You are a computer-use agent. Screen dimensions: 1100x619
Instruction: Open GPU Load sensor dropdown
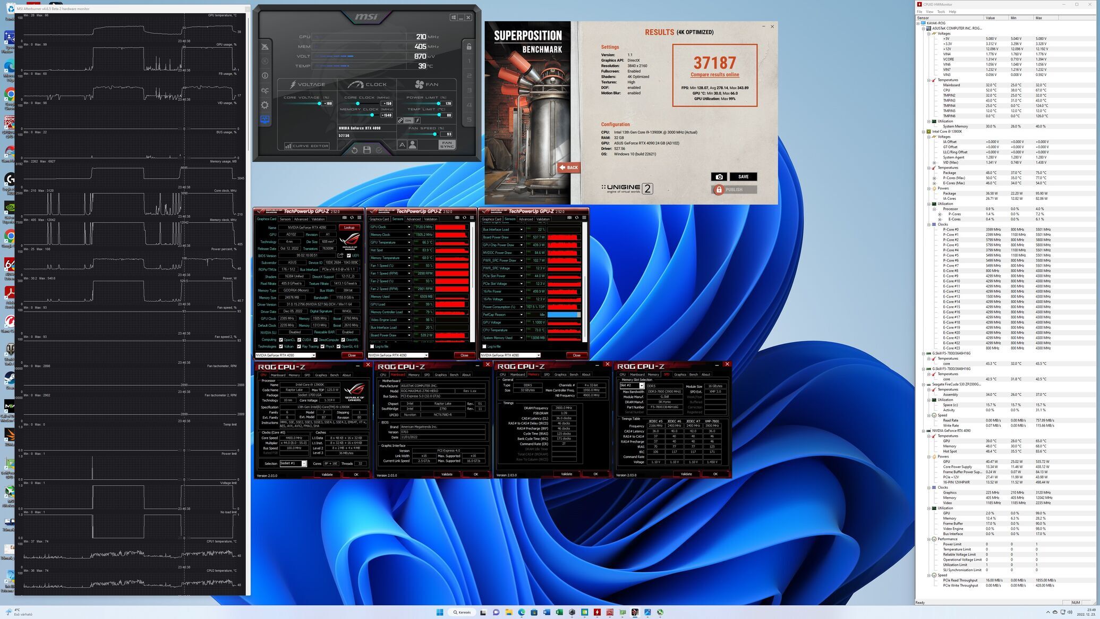[x=409, y=304]
